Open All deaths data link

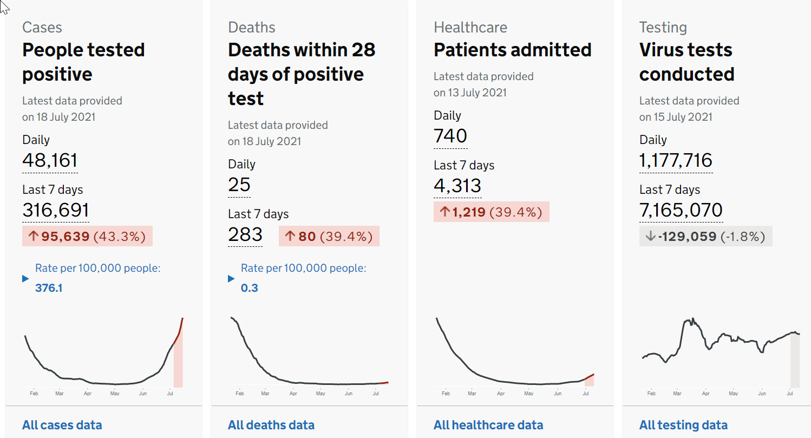pos(271,425)
